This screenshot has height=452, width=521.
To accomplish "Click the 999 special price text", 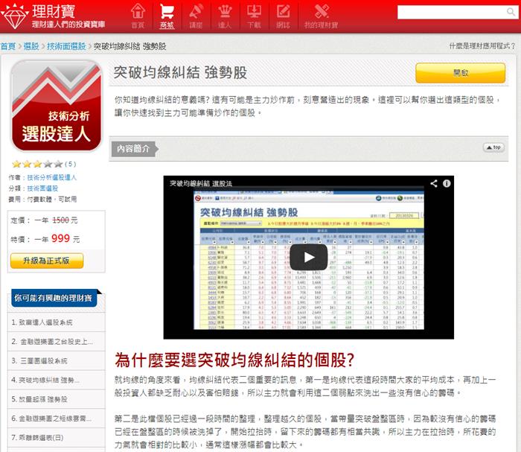I will click(x=60, y=238).
